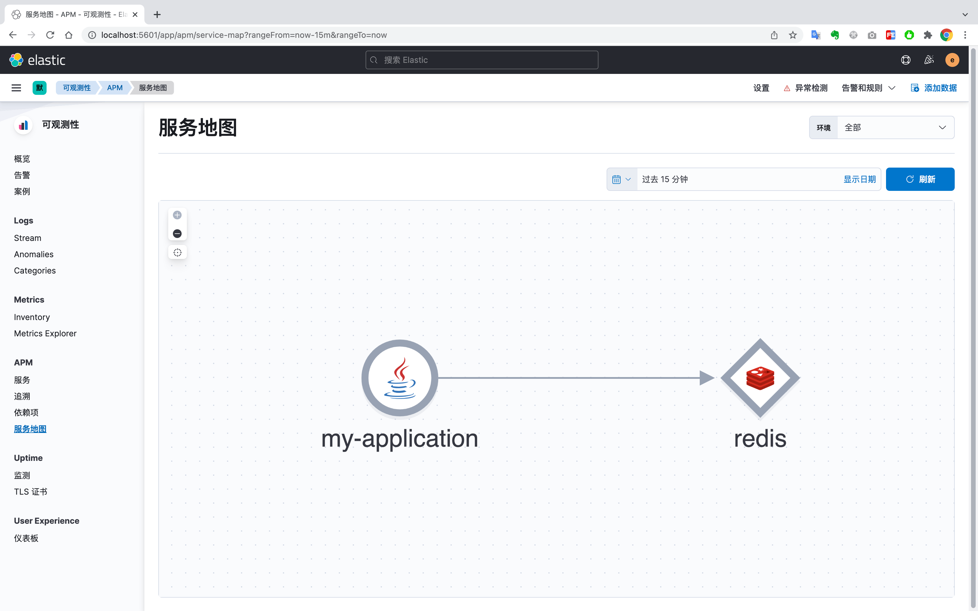Click the browser back arrow
Screen dimensions: 978x611
(x=13, y=35)
